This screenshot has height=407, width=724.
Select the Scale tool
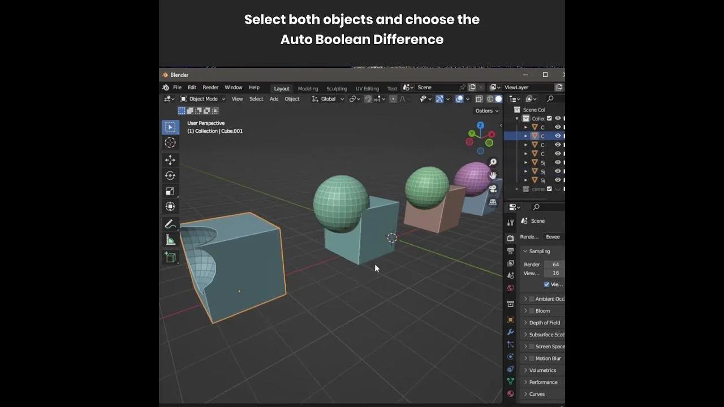click(x=170, y=190)
